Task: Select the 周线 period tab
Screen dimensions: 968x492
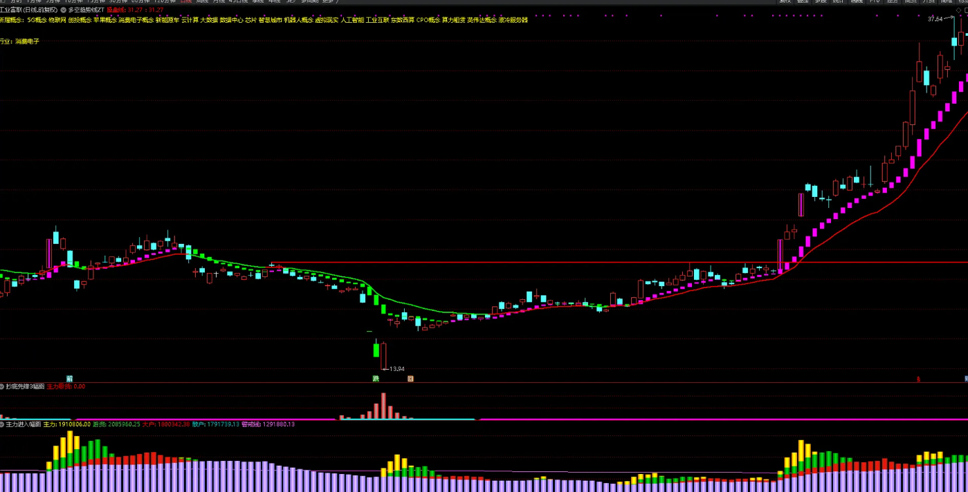Action: tap(202, 1)
